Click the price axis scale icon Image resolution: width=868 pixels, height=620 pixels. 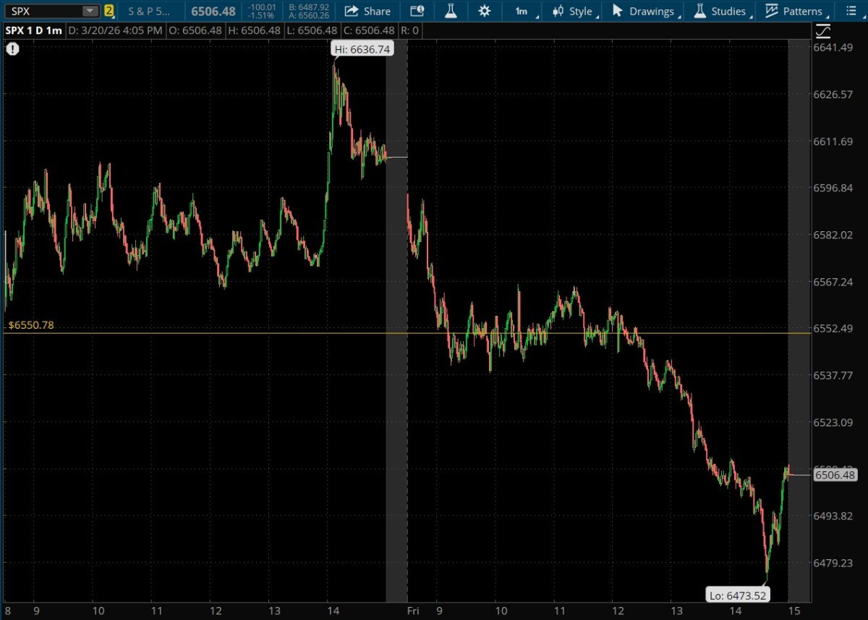823,32
